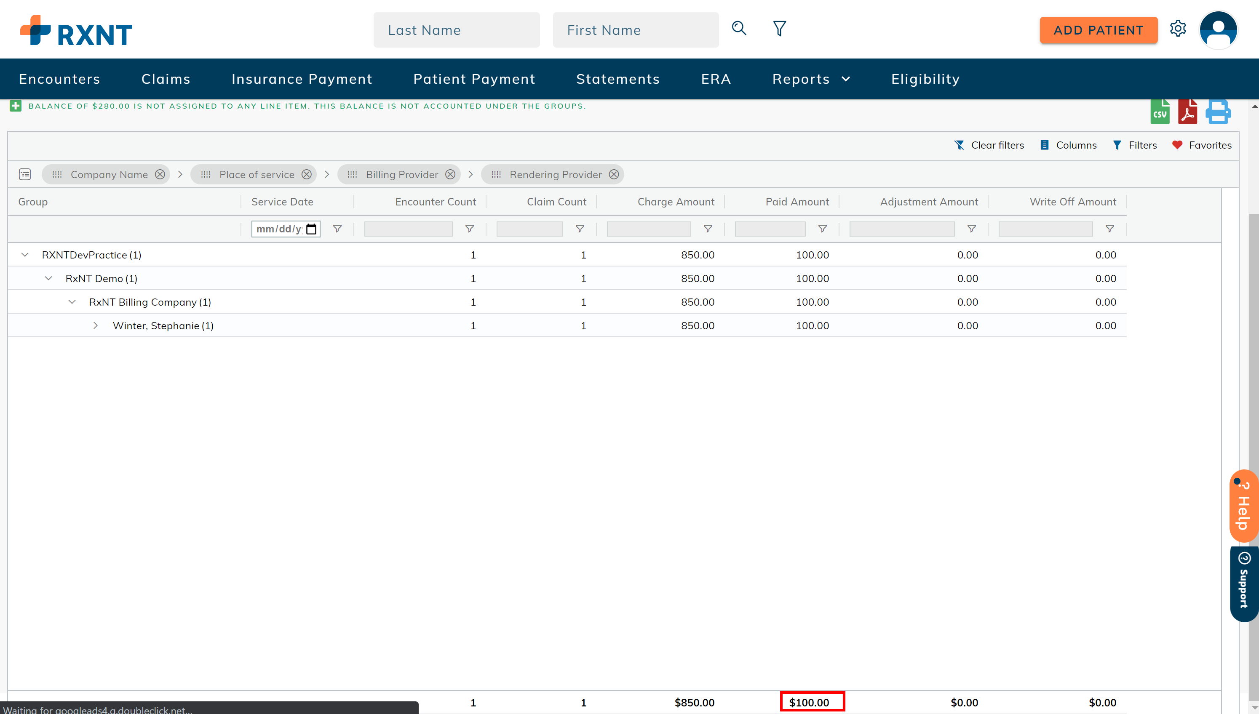
Task: Click the RXNT logo
Action: [76, 30]
